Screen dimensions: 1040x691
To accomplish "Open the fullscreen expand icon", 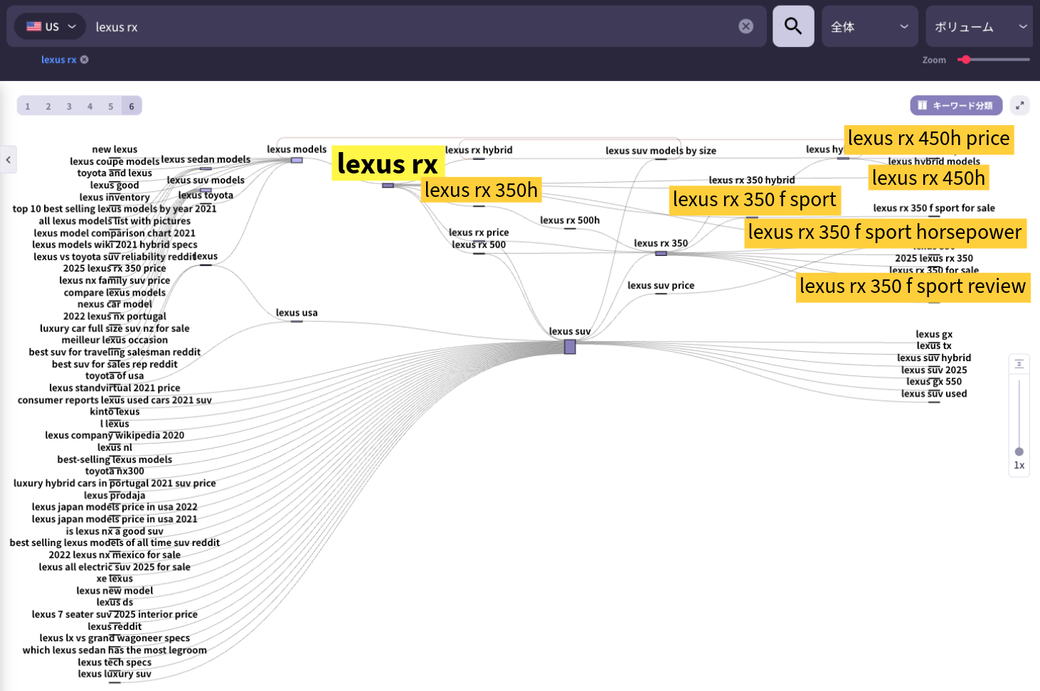I will (x=1019, y=105).
